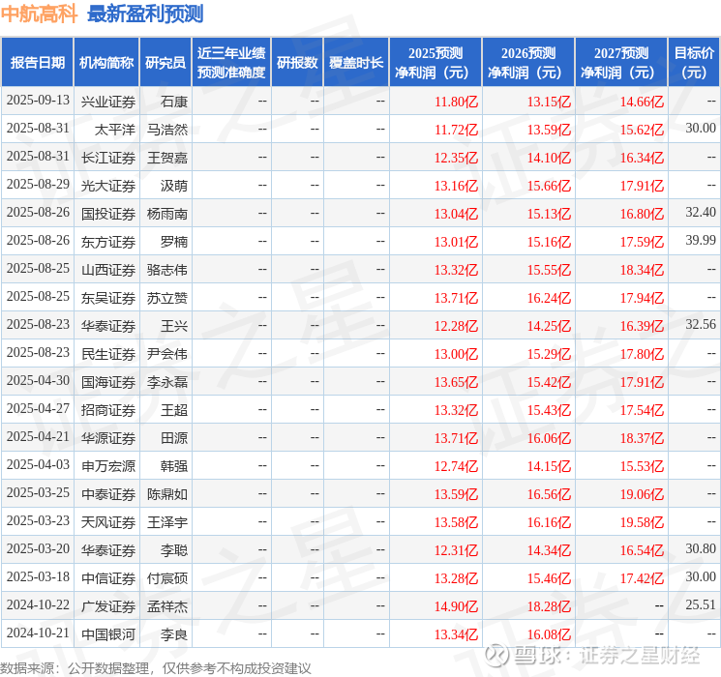Click the 报告日期 column header
Screen dimensions: 721x677
(37, 63)
